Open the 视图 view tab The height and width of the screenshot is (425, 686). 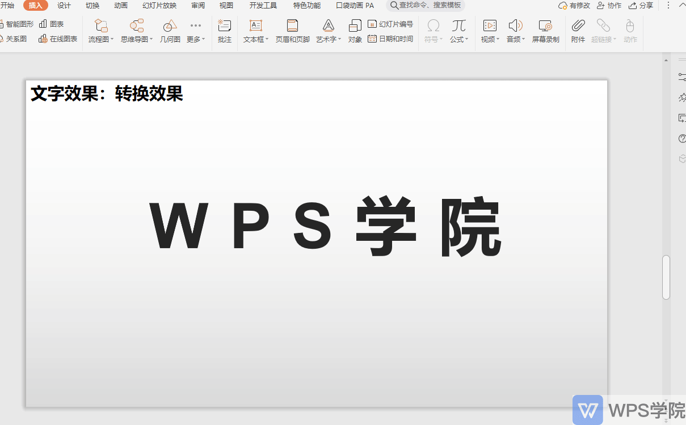(226, 6)
